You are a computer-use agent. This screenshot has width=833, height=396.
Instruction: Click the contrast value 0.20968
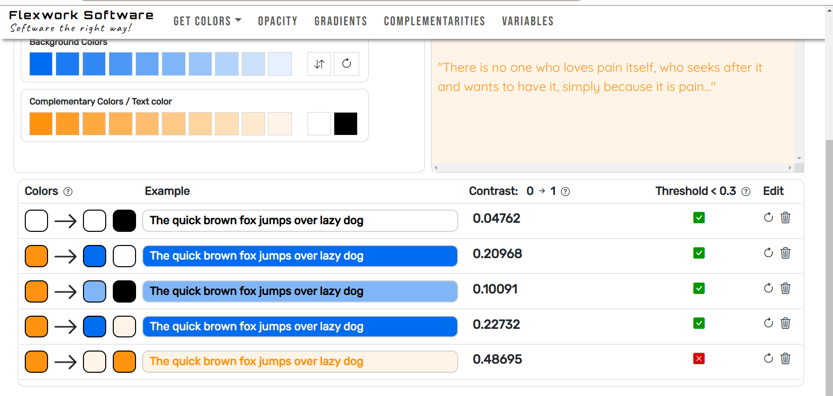coord(497,254)
